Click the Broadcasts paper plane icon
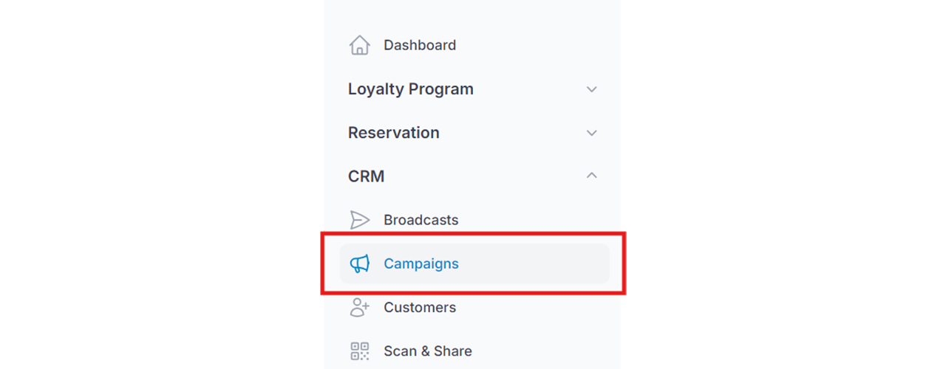Screen dimensions: 946x369 click(x=359, y=220)
